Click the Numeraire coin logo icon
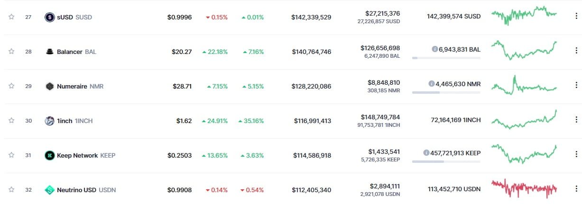Viewport: 582px width, 204px height. pyautogui.click(x=49, y=86)
